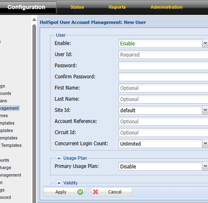Viewport: 208px width, 203px height.
Task: Open the Site Id dropdown arrow
Action: pos(205,110)
